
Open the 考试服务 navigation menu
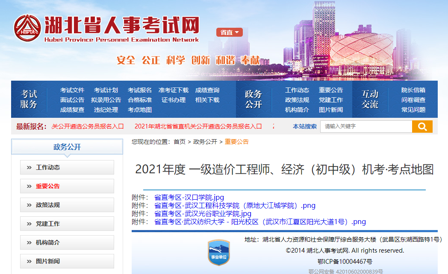29,99
